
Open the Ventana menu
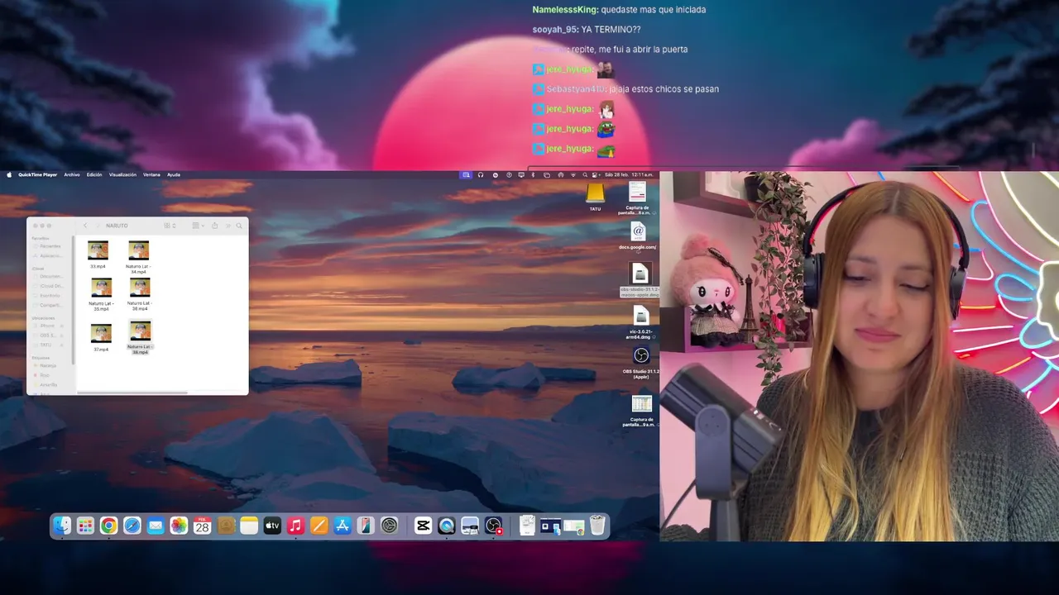point(151,174)
